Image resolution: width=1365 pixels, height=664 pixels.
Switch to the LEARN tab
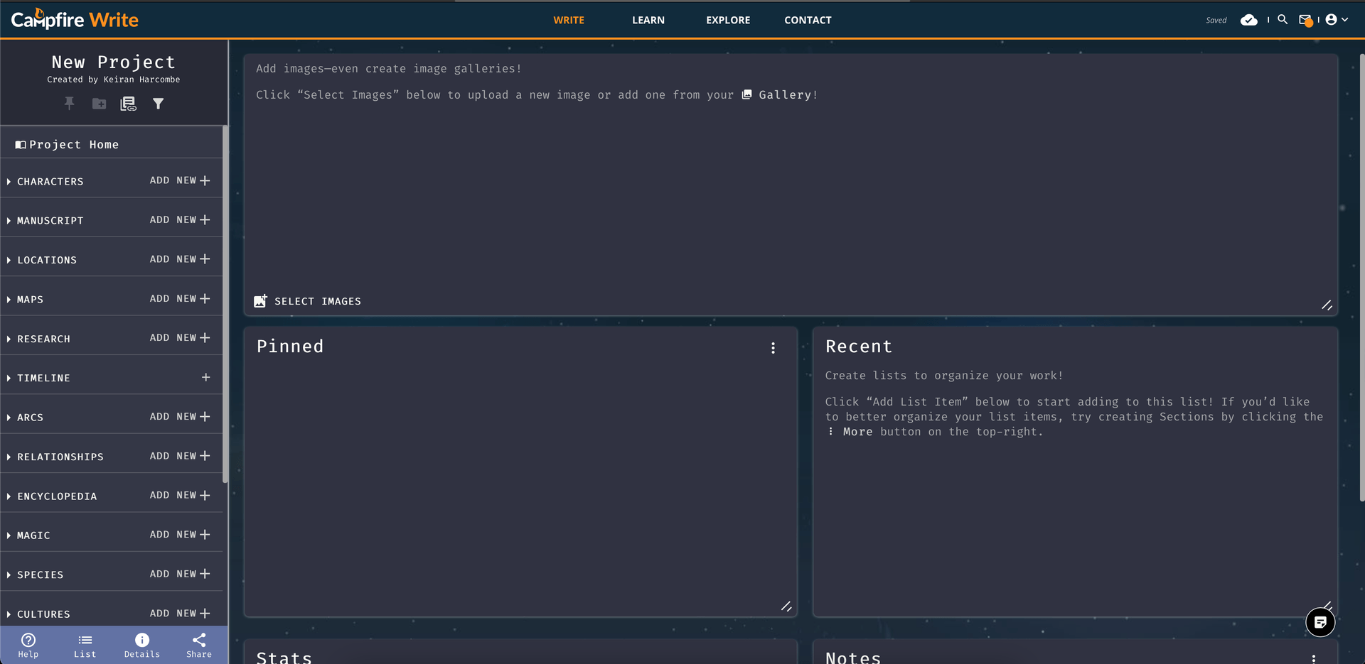pyautogui.click(x=648, y=20)
